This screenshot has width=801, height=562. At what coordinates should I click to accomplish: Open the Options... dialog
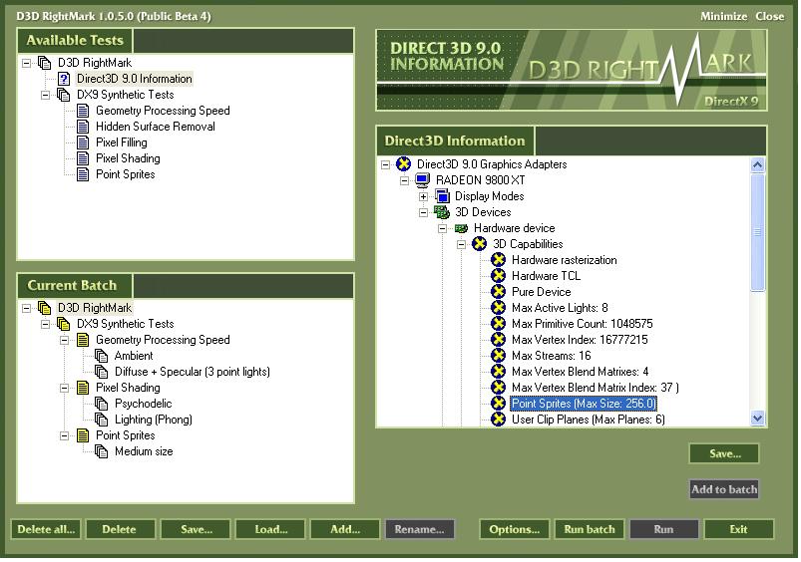515,529
